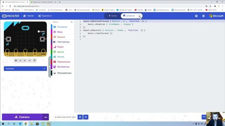Viewport: 225px width, 126px height.
Task: Save the project with disk icon
Action: (x=80, y=117)
